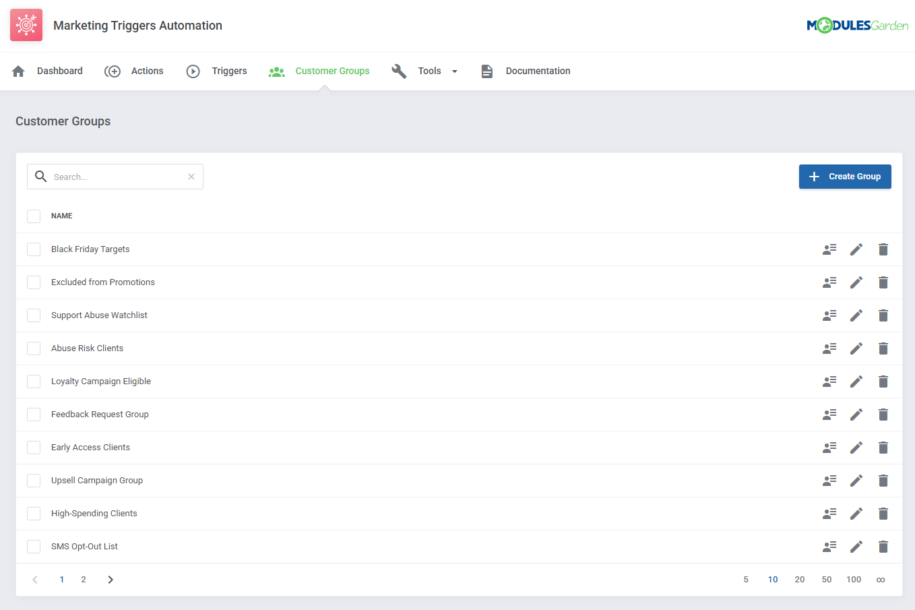The image size is (915, 610).
Task: Delete the Support Abuse Watchlist group
Action: tap(883, 315)
